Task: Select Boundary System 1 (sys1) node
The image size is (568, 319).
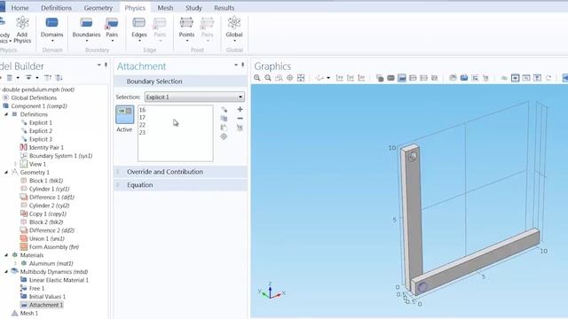Action: (x=61, y=156)
